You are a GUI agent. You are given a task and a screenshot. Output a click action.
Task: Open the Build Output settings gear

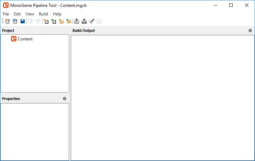pyautogui.click(x=250, y=30)
